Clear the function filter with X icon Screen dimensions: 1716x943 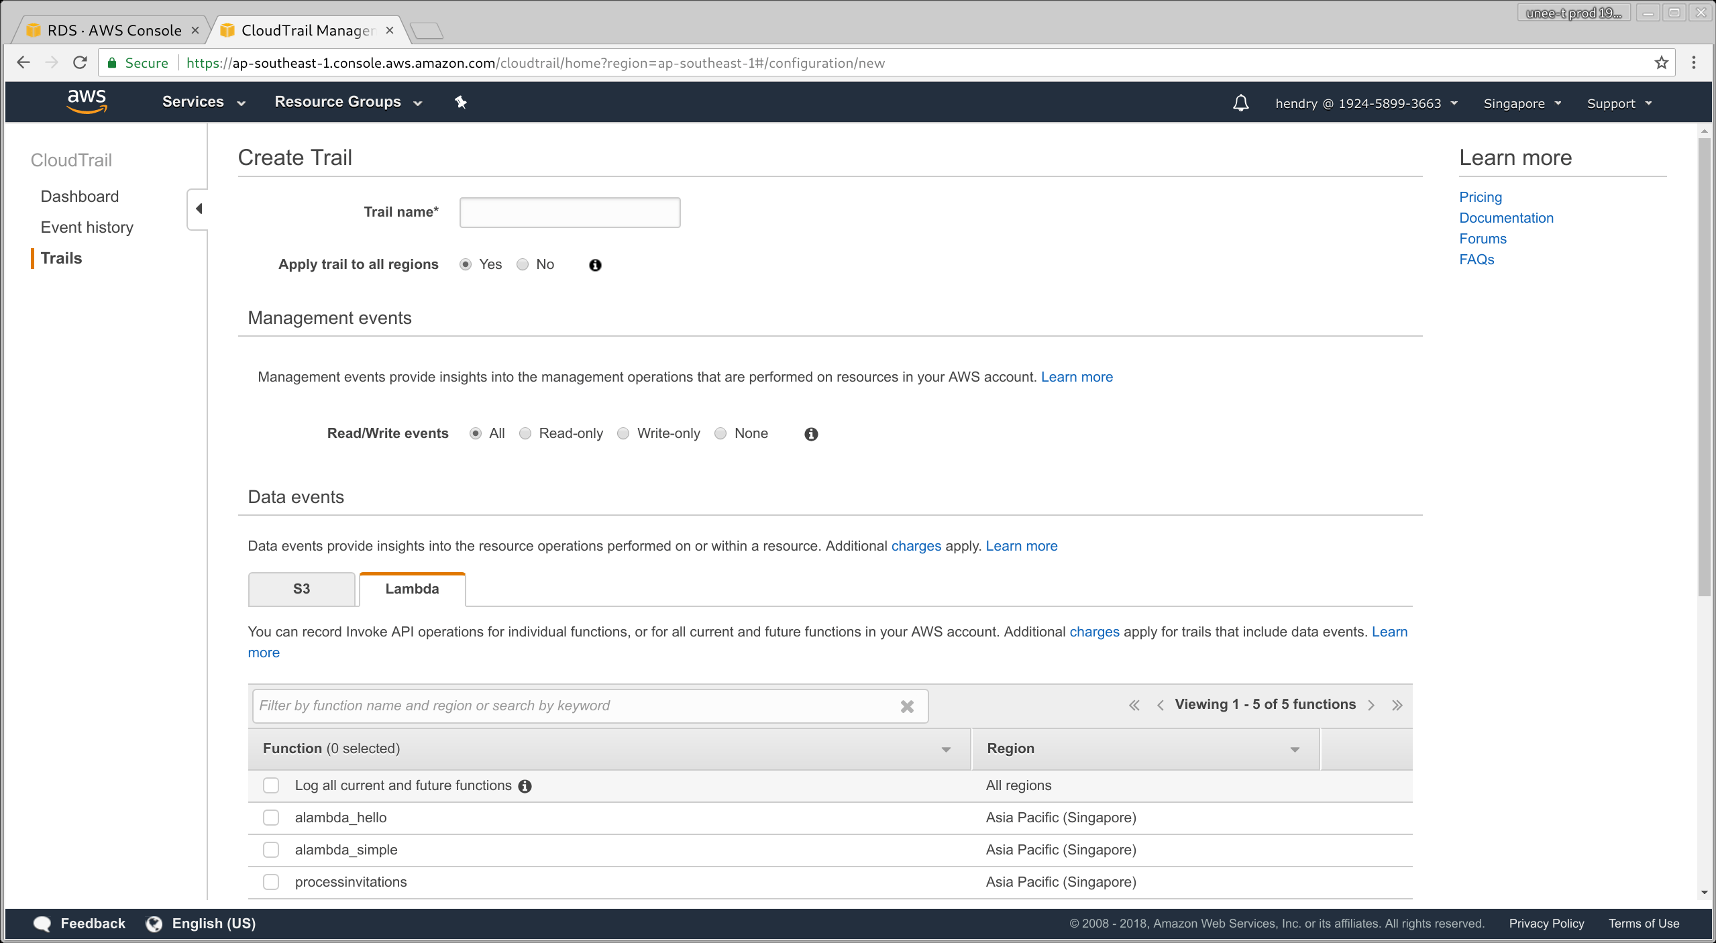[907, 706]
